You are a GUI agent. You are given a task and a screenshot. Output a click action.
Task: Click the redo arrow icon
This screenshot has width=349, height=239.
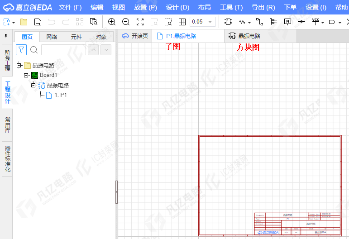pos(66,22)
